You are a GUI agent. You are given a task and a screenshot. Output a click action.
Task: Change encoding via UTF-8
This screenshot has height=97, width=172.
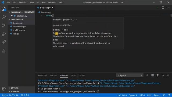(142, 95)
